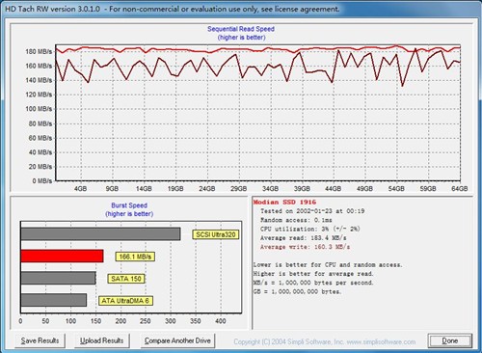482x353 pixels.
Task: Click the ATA UltraDMA 6 label
Action: [x=125, y=301]
